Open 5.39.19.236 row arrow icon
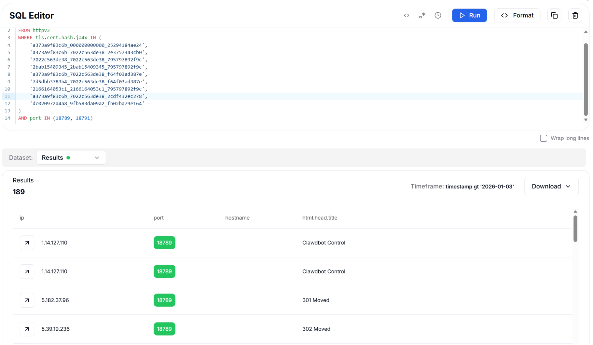This screenshot has height=345, width=593. 27,329
